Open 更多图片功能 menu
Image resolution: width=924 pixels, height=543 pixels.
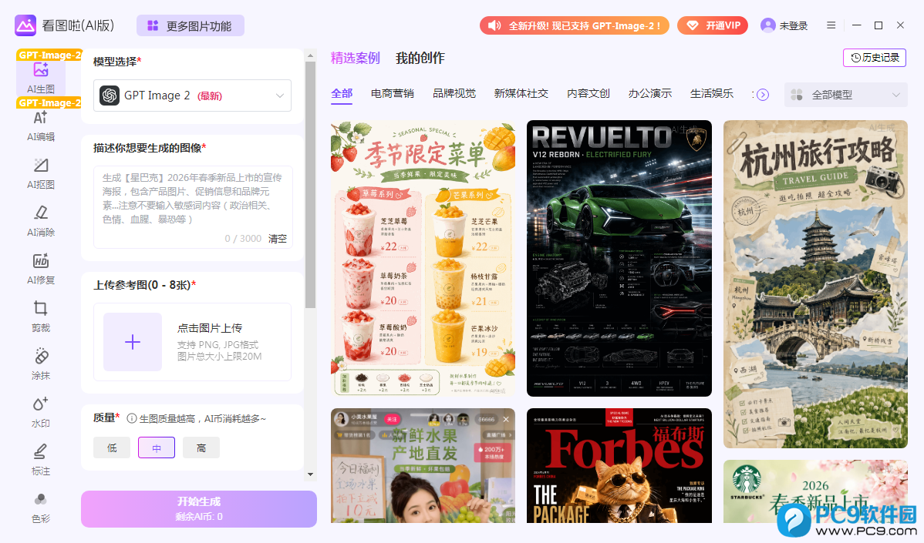(x=191, y=25)
